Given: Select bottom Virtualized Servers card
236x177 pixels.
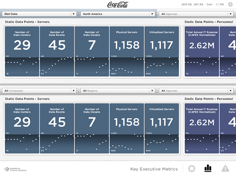Looking at the screenshot, I should (x=162, y=128).
